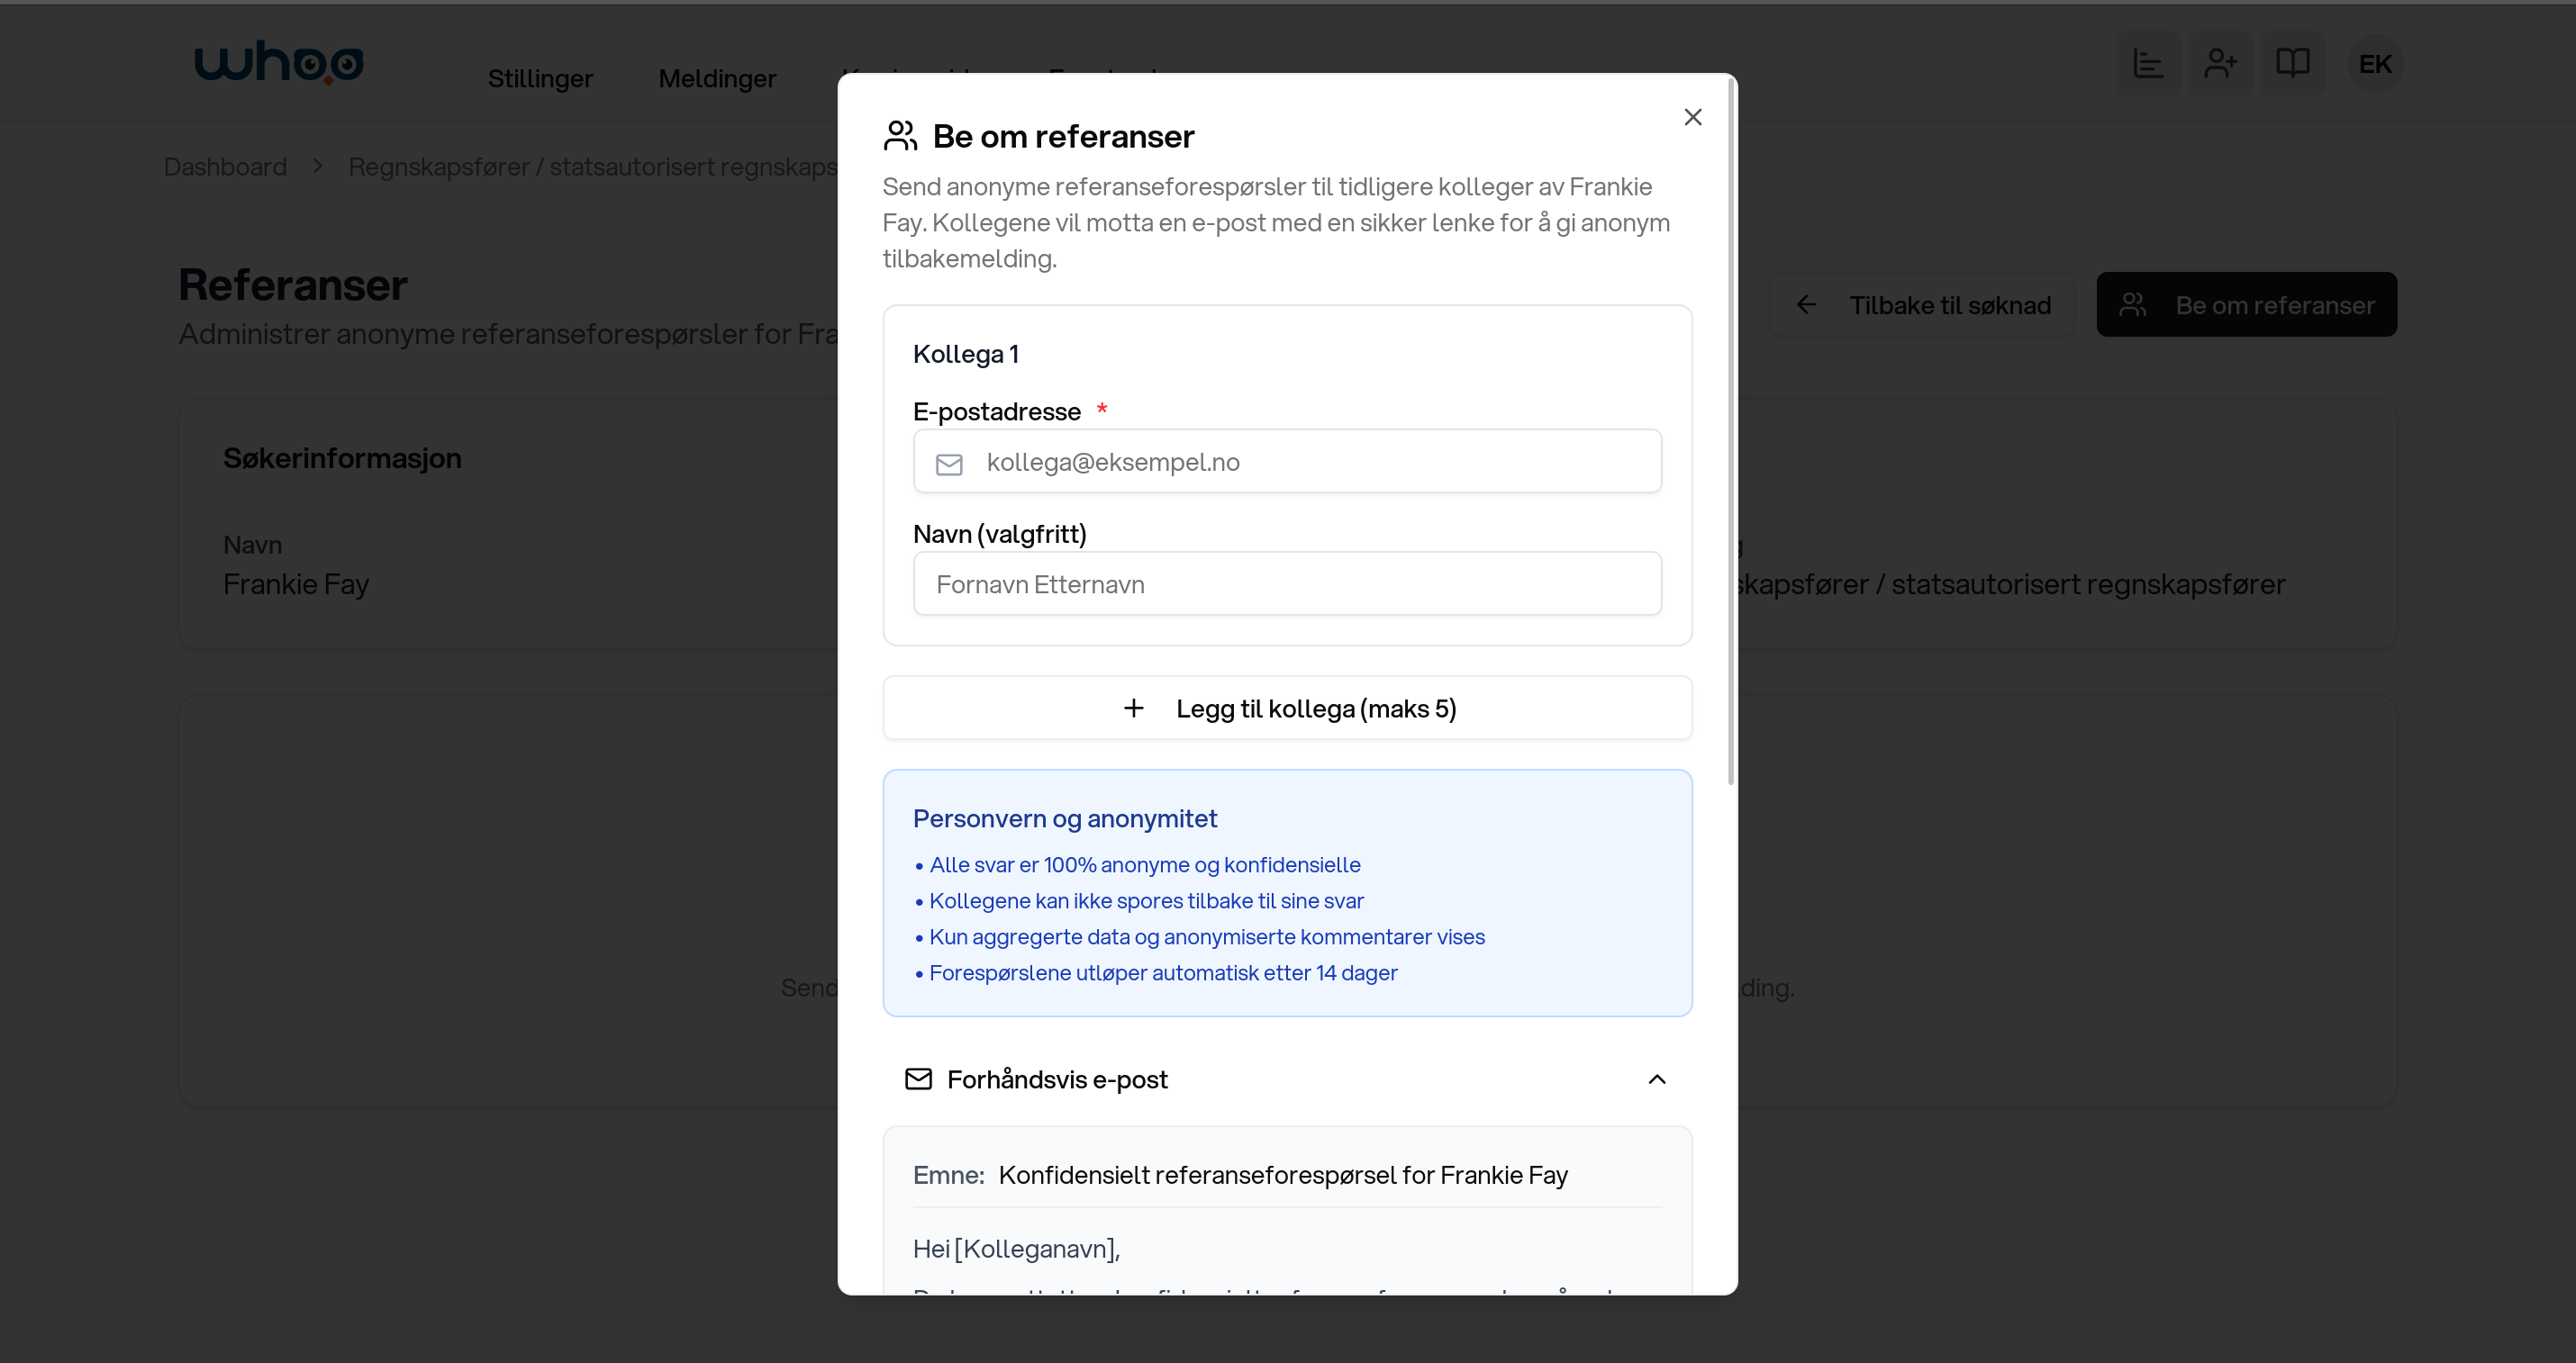Open the EK profile avatar
This screenshot has width=2576, height=1363.
(x=2376, y=63)
